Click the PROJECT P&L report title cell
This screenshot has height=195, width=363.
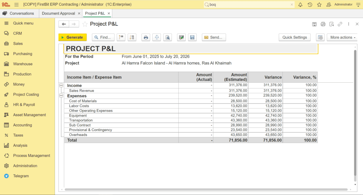[x=191, y=49]
